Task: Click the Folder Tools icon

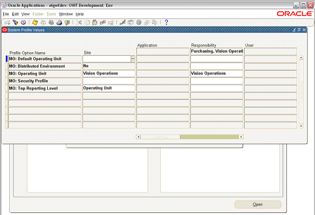Action: pos(154,23)
